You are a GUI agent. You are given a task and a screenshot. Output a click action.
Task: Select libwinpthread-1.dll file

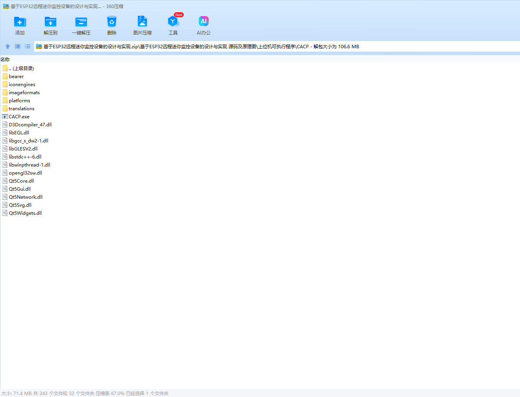pyautogui.click(x=26, y=165)
